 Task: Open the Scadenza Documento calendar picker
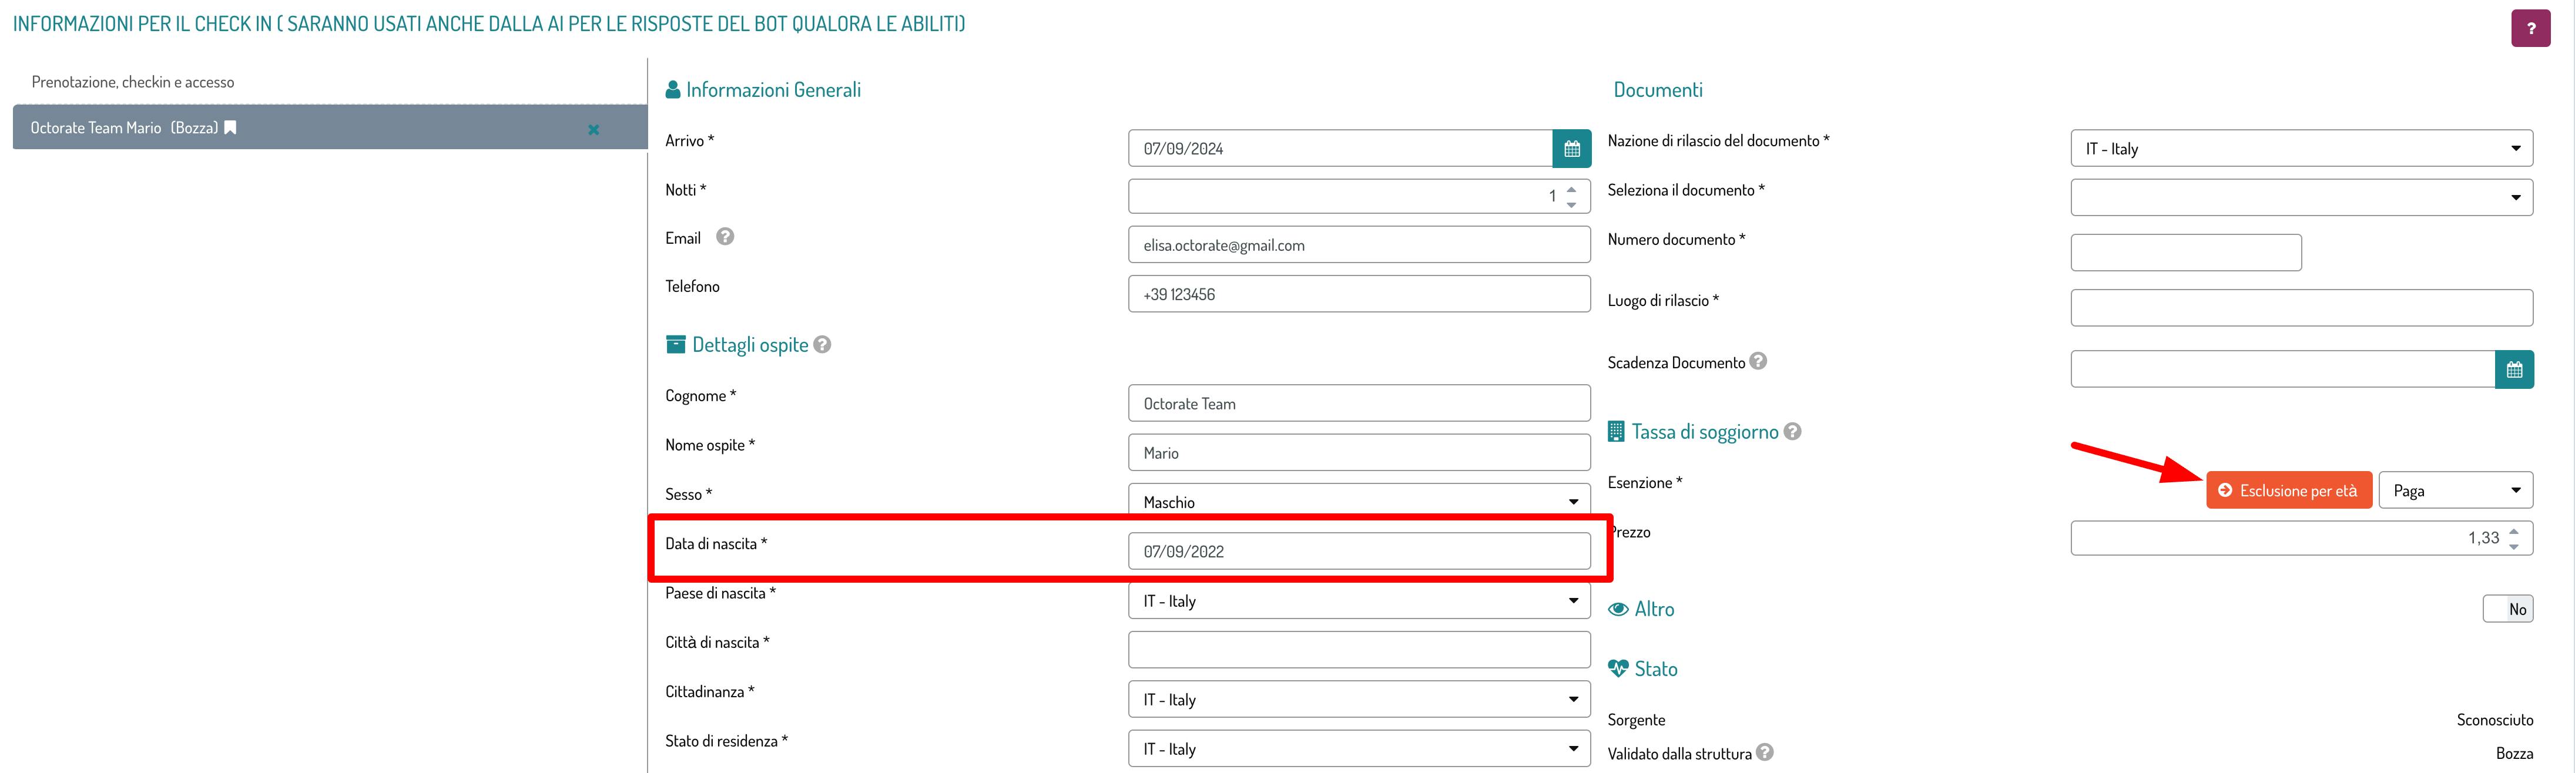[2514, 369]
